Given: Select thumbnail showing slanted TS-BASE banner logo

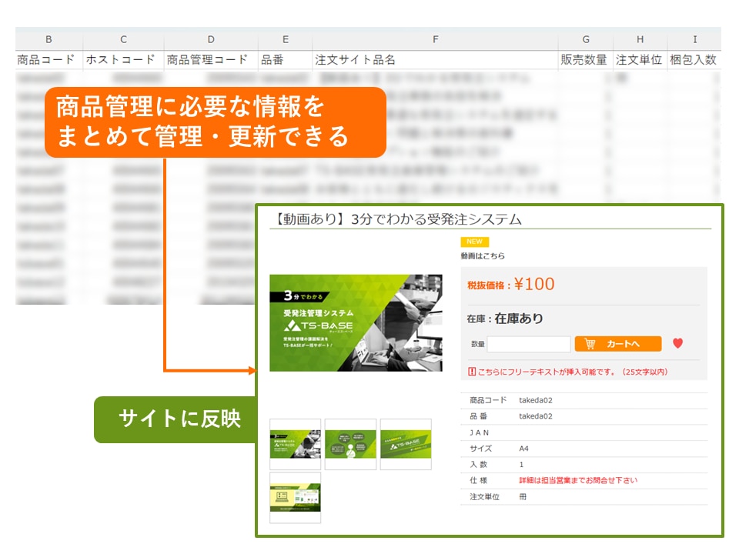Looking at the screenshot, I should 406,444.
